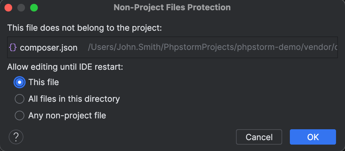Click the empty dialog area left of Cancel
The image size is (345, 151).
click(128, 137)
